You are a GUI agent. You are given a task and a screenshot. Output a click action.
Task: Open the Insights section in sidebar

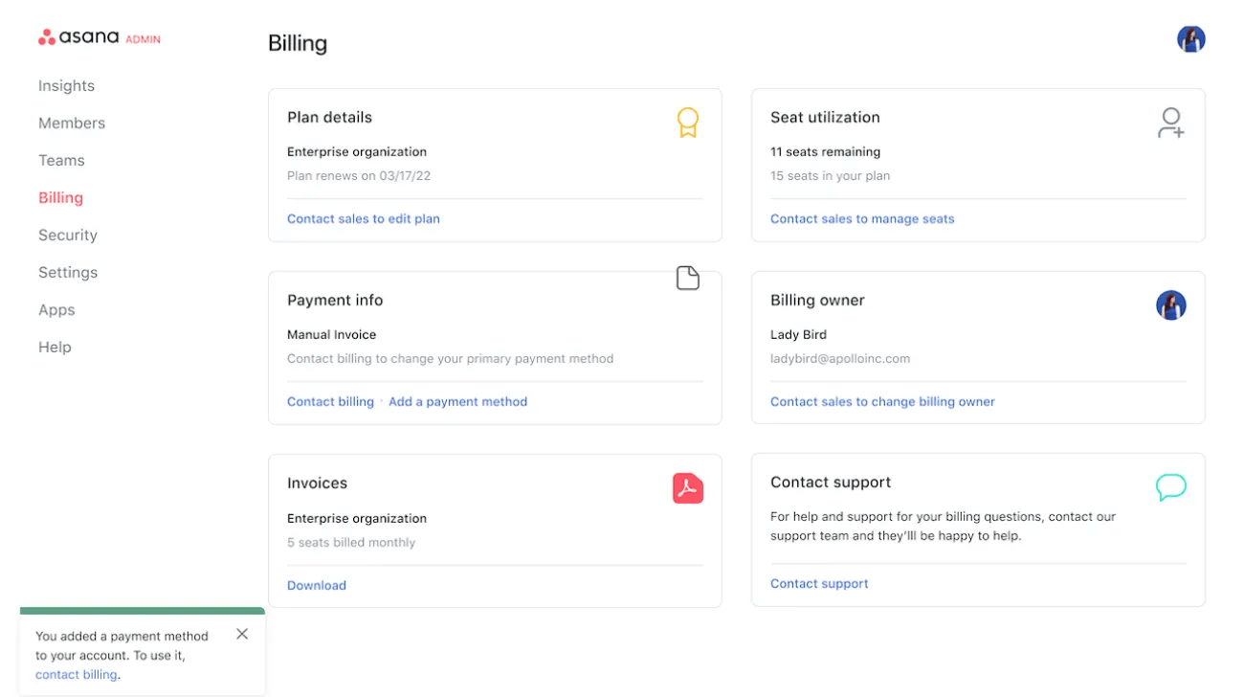coord(66,86)
